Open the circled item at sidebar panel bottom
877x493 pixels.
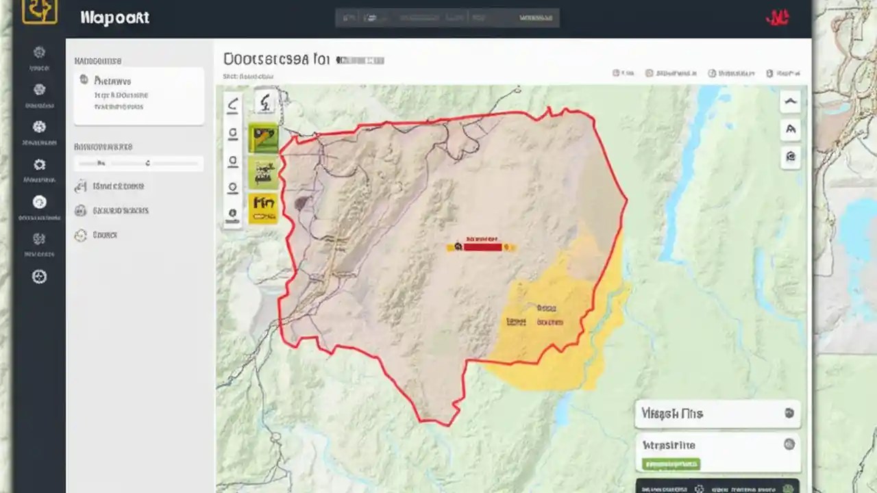(x=82, y=235)
